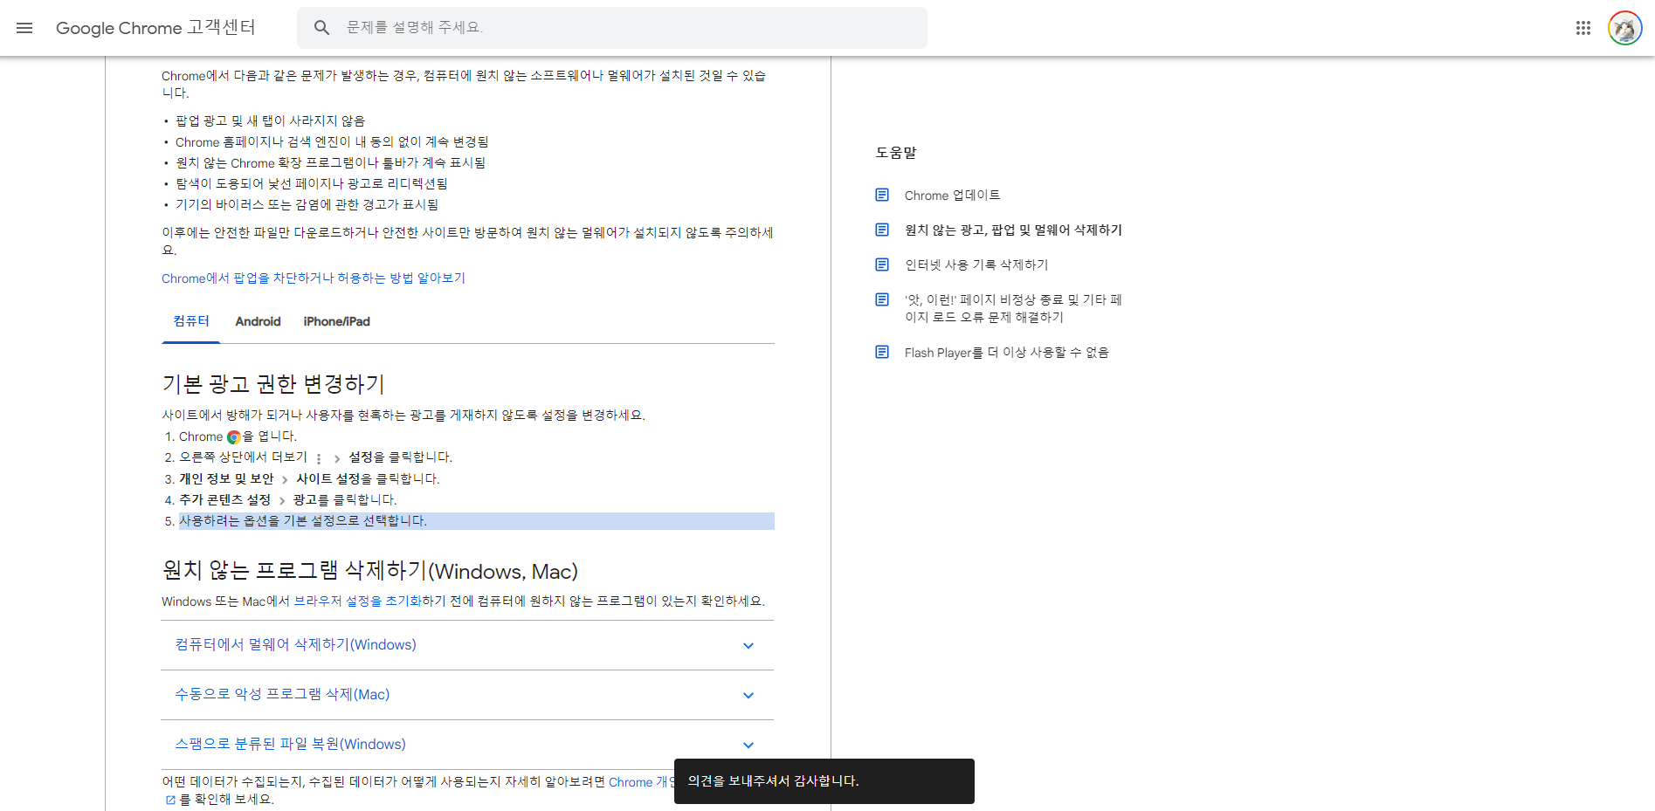The height and width of the screenshot is (811, 1655).
Task: Click the chevron for 컴퓨터에서 멀웨어 삭제하기(Windows)
Action: (748, 646)
